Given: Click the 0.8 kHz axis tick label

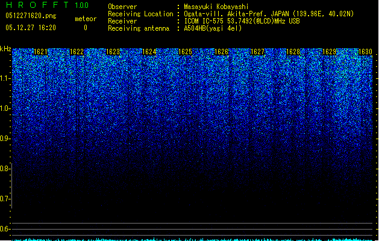Looking at the screenshot, I should coord(5,169).
